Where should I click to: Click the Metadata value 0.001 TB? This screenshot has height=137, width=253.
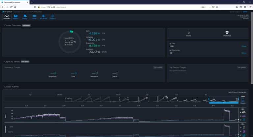pos(94,40)
